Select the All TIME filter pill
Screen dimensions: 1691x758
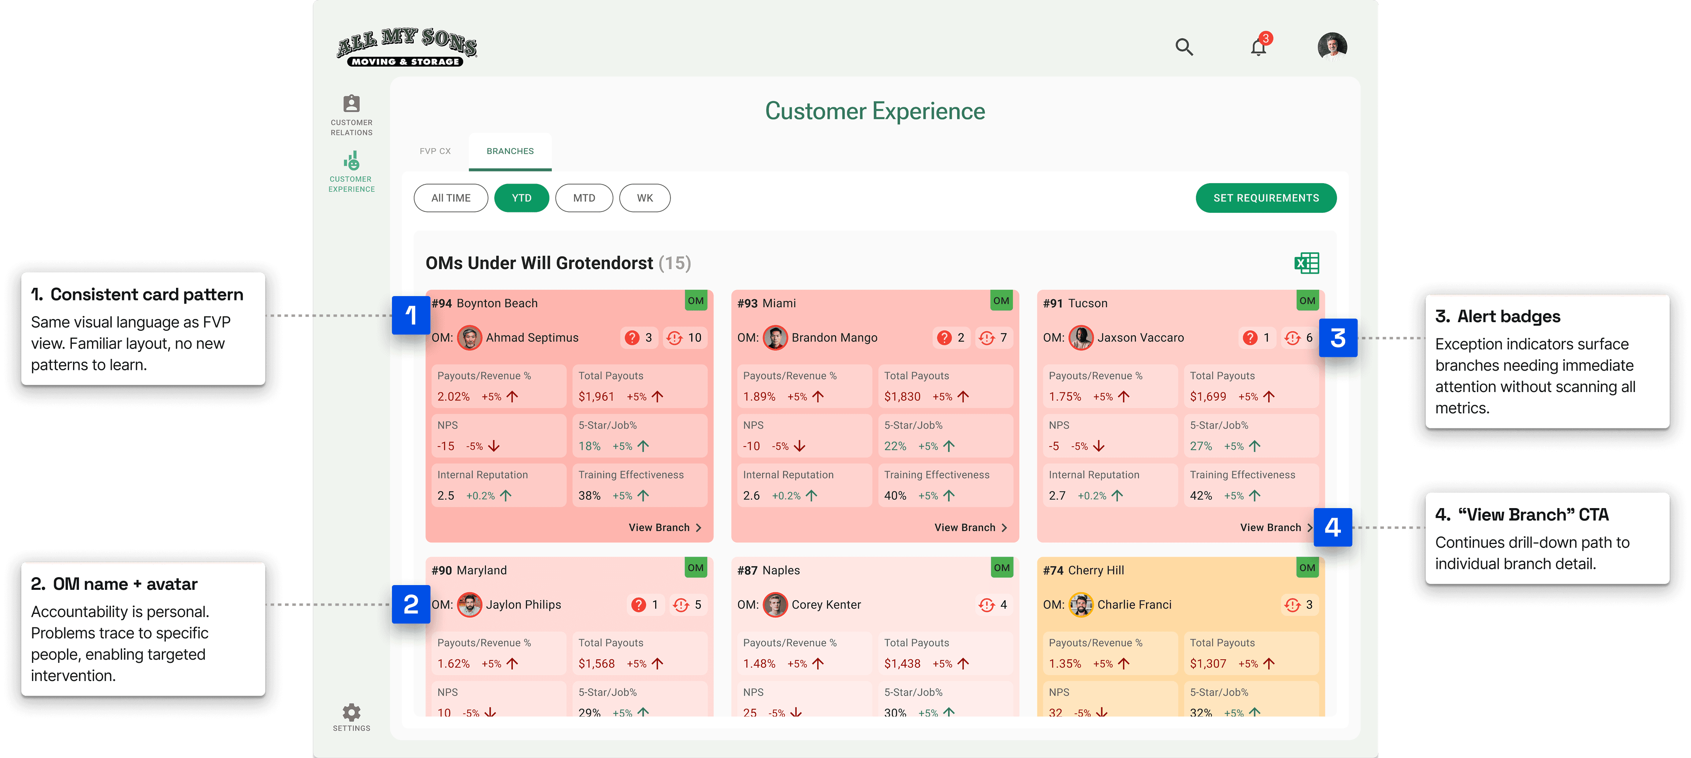coord(450,198)
